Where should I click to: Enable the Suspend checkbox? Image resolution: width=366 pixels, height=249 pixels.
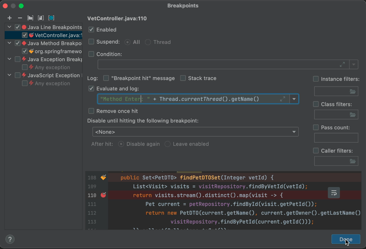tap(91, 42)
